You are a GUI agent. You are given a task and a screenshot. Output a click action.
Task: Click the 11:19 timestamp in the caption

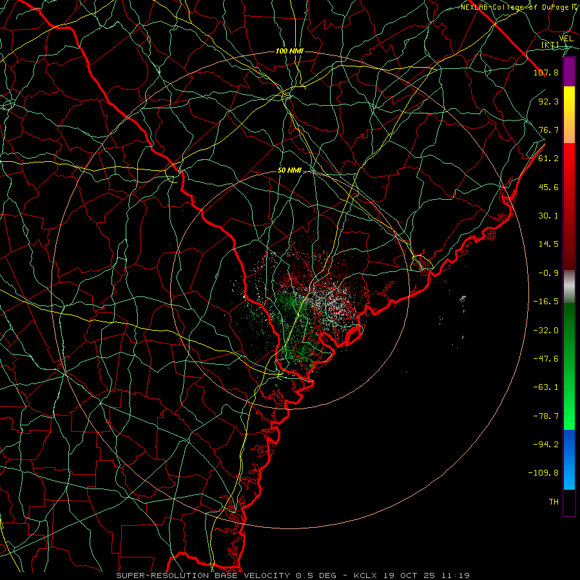pyautogui.click(x=457, y=575)
